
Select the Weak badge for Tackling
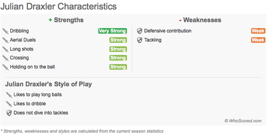click(x=258, y=40)
